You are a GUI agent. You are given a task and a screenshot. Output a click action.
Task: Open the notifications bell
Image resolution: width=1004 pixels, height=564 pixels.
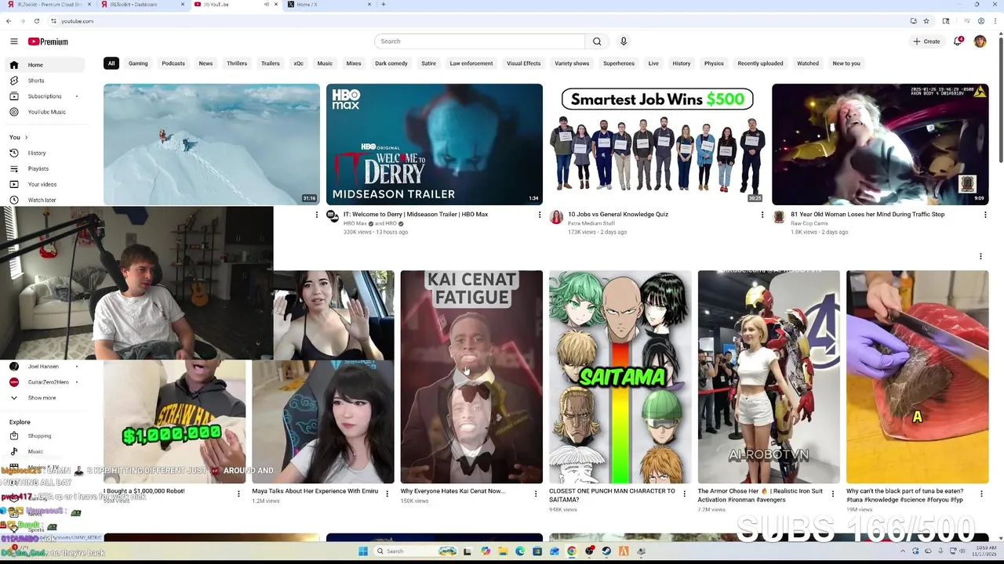958,42
